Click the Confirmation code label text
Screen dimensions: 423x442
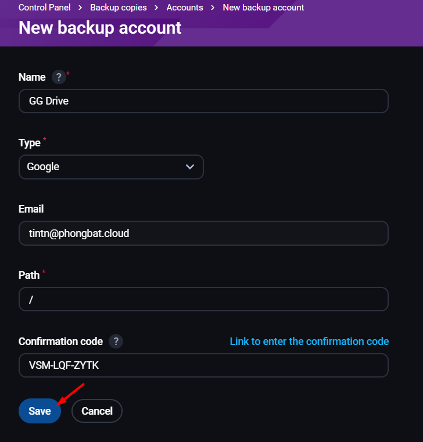[x=60, y=342]
